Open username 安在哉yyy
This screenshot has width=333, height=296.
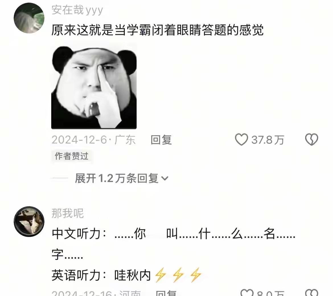coord(77,10)
